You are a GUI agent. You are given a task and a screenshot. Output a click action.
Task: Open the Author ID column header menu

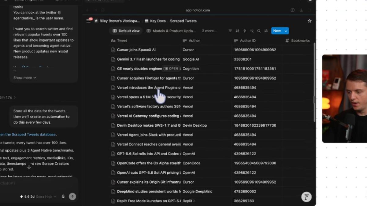click(x=245, y=41)
